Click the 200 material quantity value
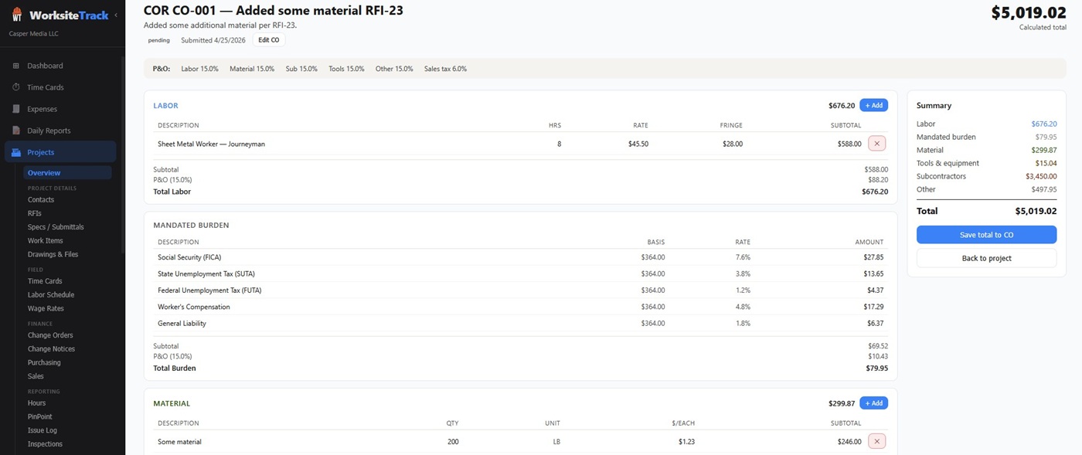This screenshot has width=1082, height=455. tap(452, 442)
